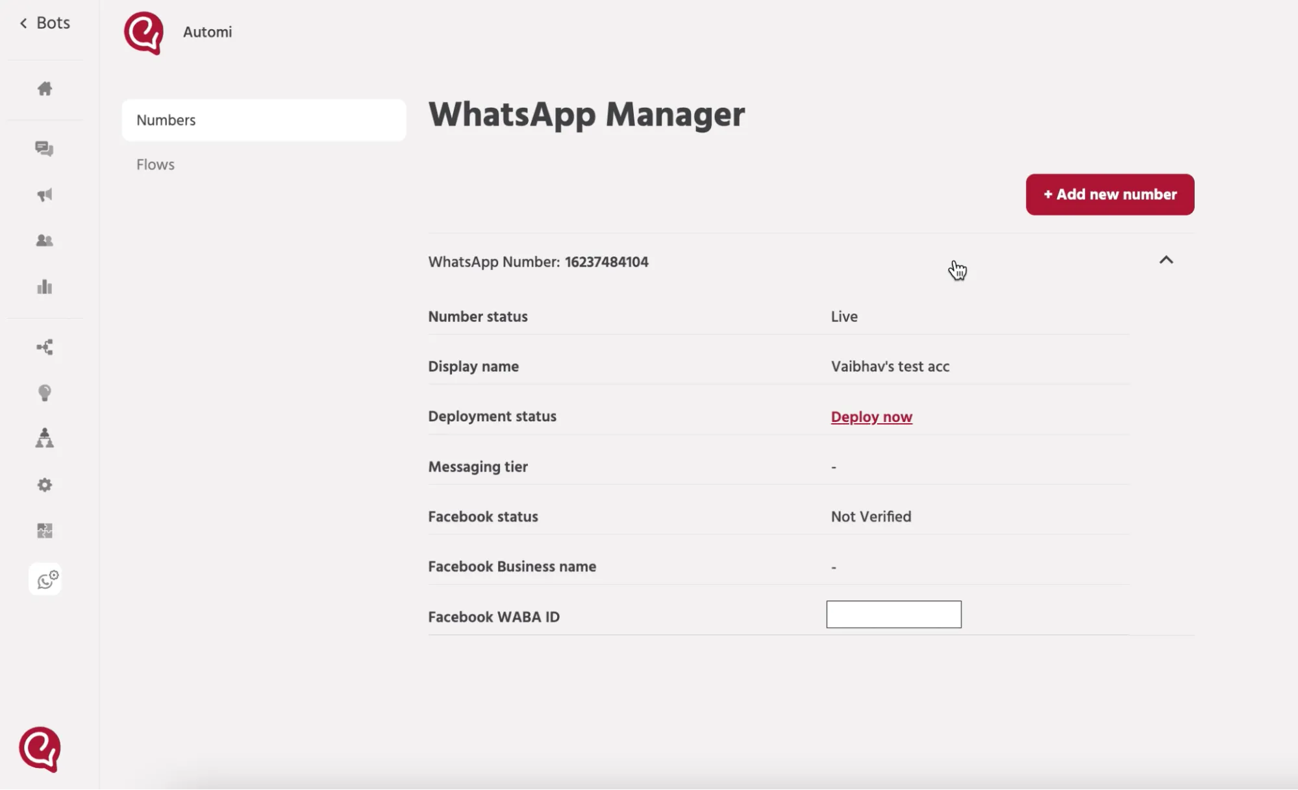The height and width of the screenshot is (790, 1298).
Task: Click the bottom-left brand logo icon
Action: coord(40,749)
